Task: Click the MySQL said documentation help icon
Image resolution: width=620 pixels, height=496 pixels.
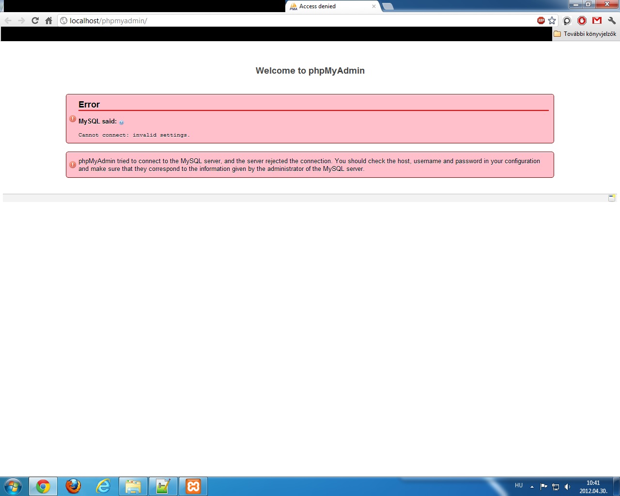Action: (122, 123)
